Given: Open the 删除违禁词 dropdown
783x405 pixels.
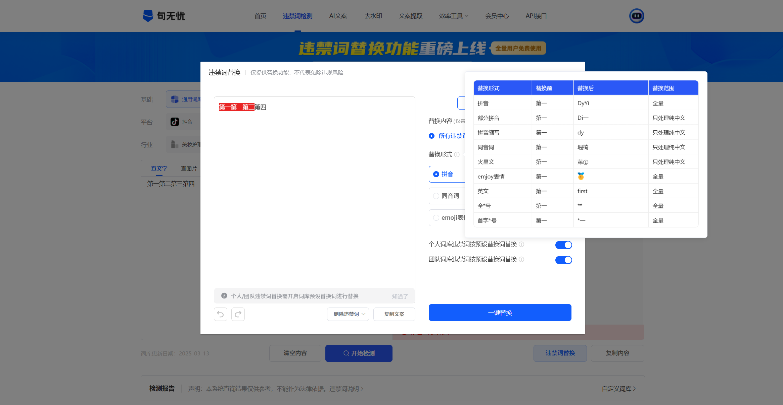Looking at the screenshot, I should pyautogui.click(x=348, y=314).
